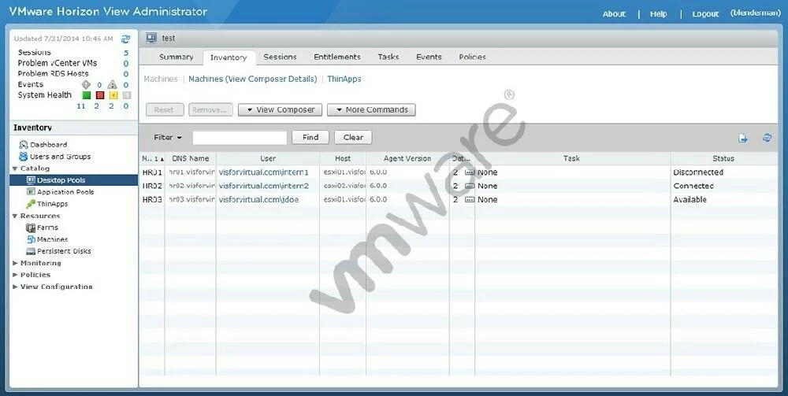This screenshot has height=396, width=788.
Task: Click the filter text input field
Action: (x=240, y=138)
